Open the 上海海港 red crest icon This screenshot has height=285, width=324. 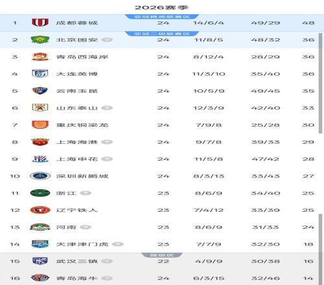[x=40, y=142]
